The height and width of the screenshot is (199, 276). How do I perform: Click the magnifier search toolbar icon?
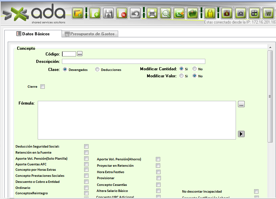[166, 13]
